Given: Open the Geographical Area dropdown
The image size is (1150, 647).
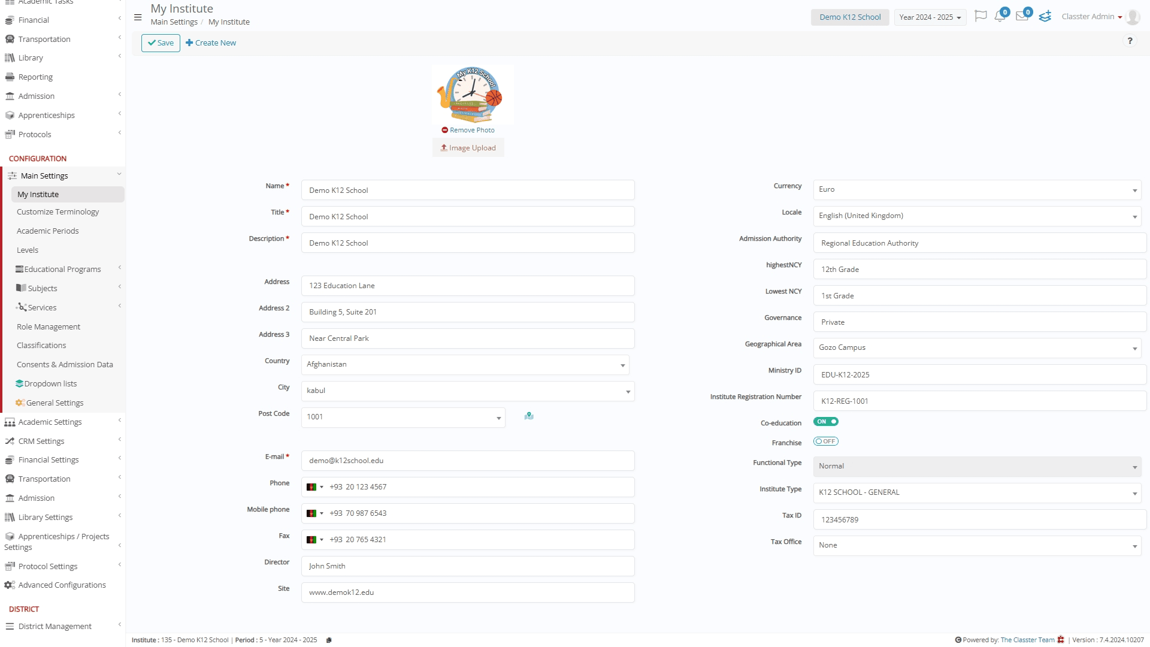Looking at the screenshot, I should click(977, 348).
